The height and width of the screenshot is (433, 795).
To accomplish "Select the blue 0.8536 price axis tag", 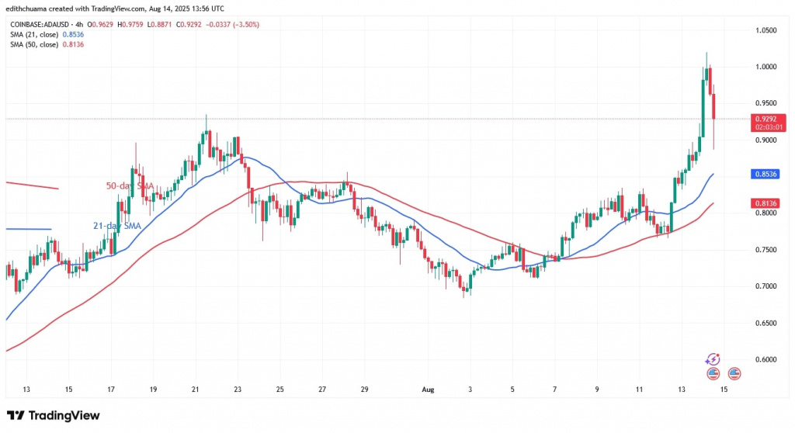I will (765, 175).
